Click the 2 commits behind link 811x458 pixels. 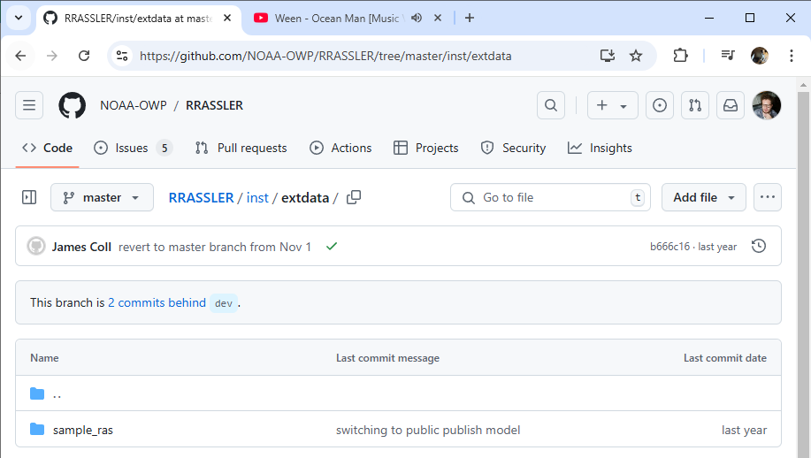pos(157,302)
